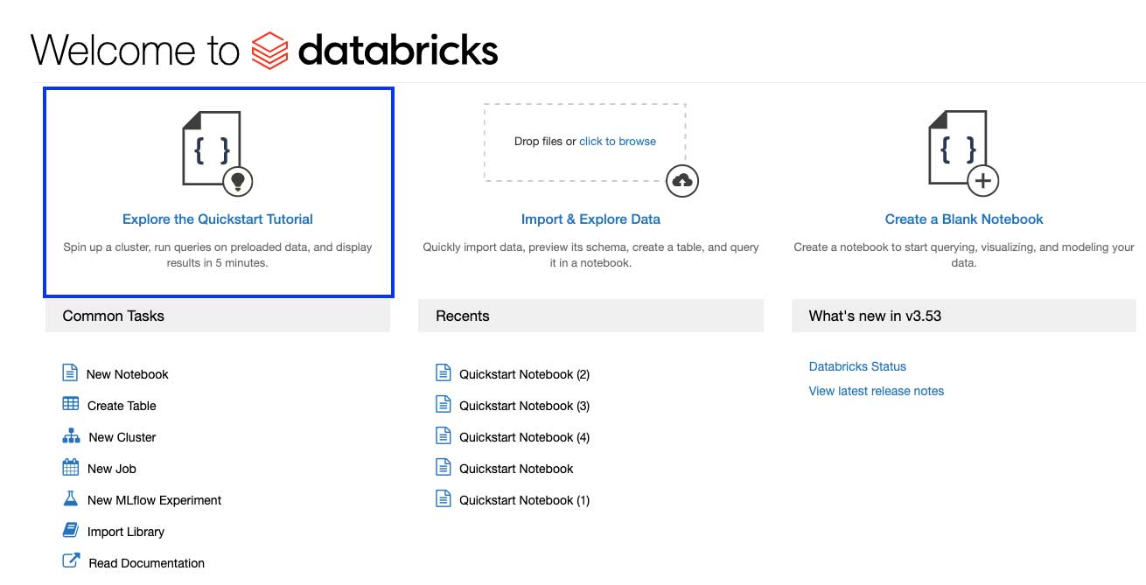The width and height of the screenshot is (1146, 585).
Task: Open recent Quickstart Notebook (1)
Action: [524, 500]
